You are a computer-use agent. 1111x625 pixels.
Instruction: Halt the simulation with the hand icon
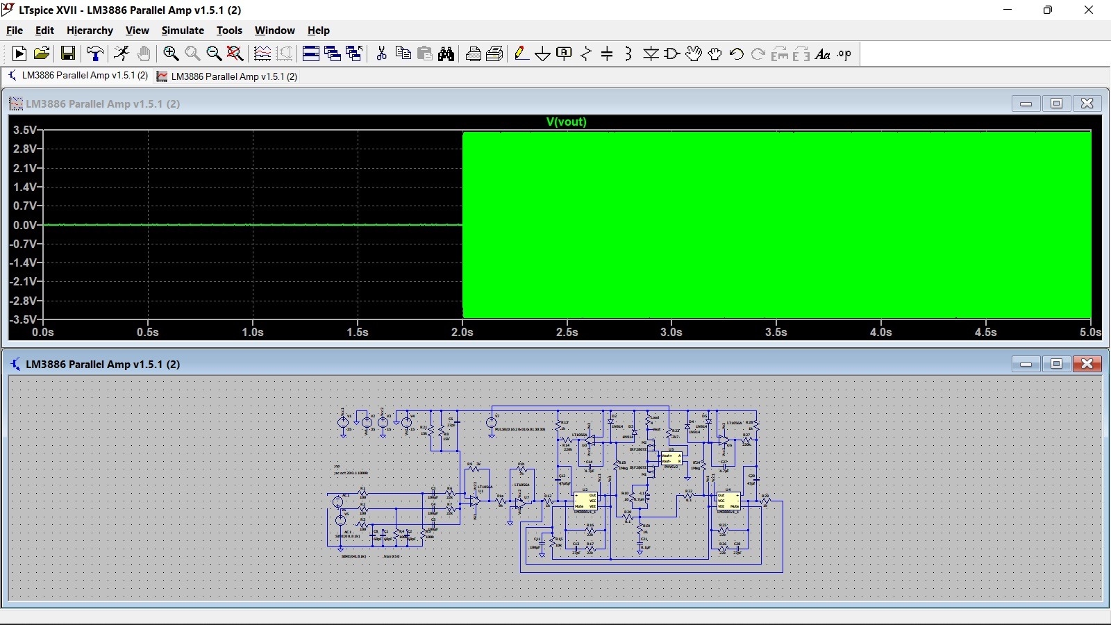click(x=144, y=53)
